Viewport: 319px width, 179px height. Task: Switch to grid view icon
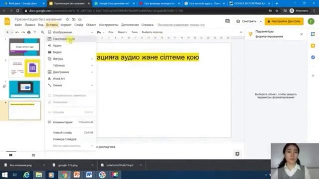[x=33, y=155]
